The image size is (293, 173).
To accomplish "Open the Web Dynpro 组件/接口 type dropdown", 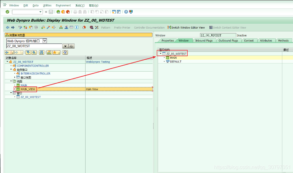I will coord(45,41).
